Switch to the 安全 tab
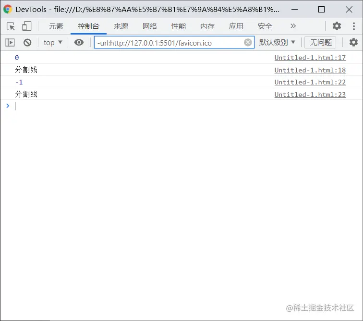This screenshot has height=321, width=363. (x=265, y=26)
